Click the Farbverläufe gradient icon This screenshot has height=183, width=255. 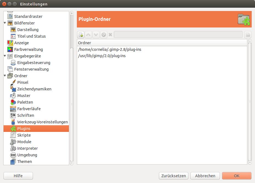click(x=13, y=109)
